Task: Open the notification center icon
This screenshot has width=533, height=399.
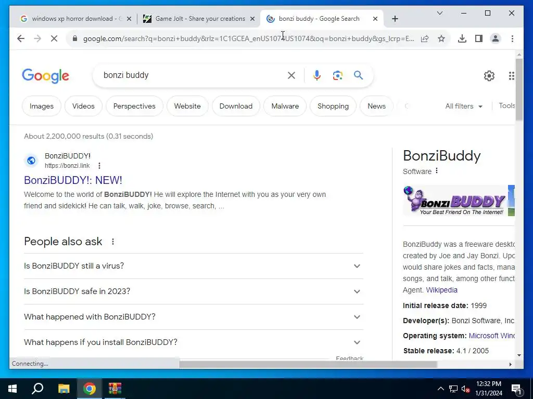Action: [516, 389]
